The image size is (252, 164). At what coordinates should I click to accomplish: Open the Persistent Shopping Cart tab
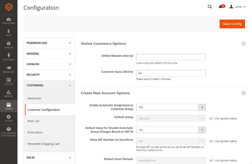(44, 144)
